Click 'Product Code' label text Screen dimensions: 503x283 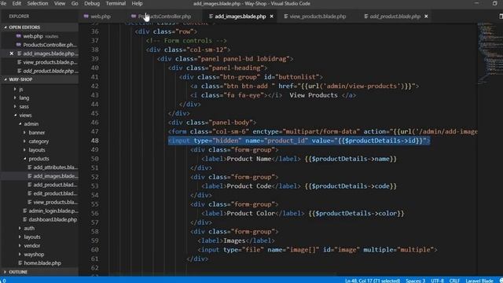(x=249, y=186)
